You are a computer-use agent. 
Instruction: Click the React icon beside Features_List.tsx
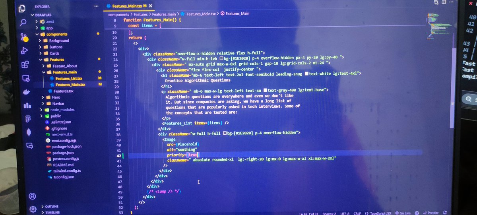point(52,78)
